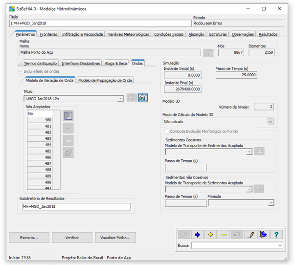Image resolution: width=296 pixels, height=265 pixels.
Task: Edit record with pencil icon
Action: pyautogui.click(x=250, y=235)
